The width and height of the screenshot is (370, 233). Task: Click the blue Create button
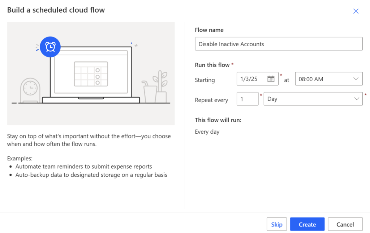[307, 224]
